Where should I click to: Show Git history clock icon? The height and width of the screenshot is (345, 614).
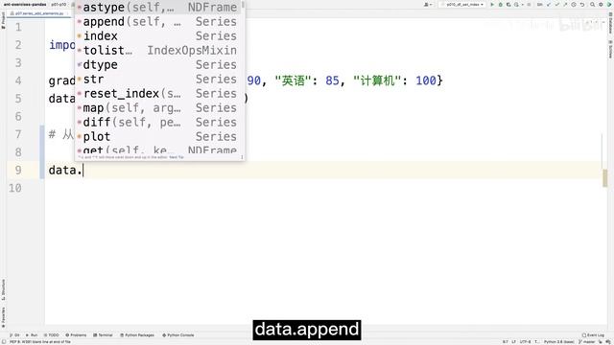(x=574, y=4)
